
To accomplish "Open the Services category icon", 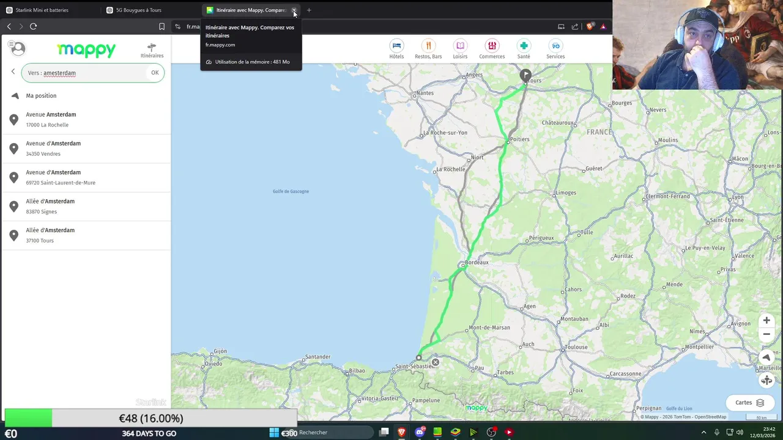I will coord(555,46).
